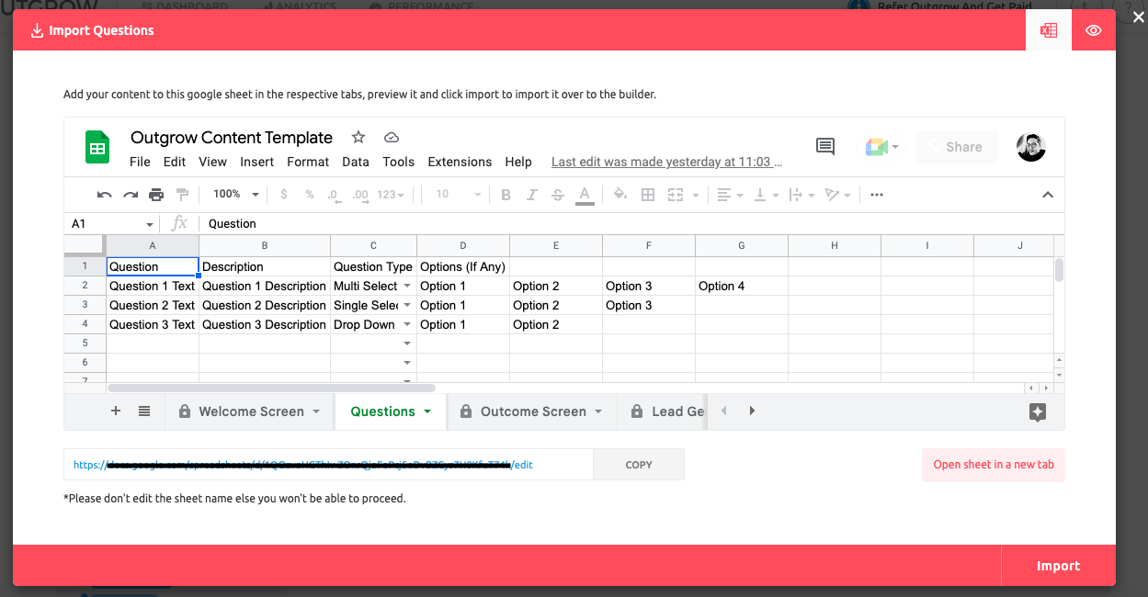Open the Merge cells options arrow

(696, 195)
